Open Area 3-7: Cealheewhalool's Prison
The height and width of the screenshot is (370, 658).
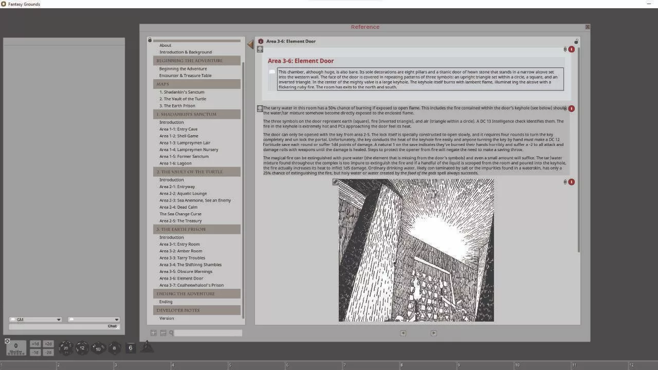191,285
